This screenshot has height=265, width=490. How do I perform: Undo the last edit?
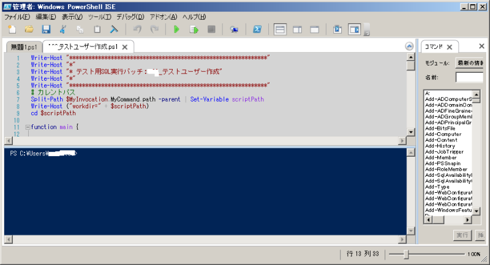pos(137,29)
